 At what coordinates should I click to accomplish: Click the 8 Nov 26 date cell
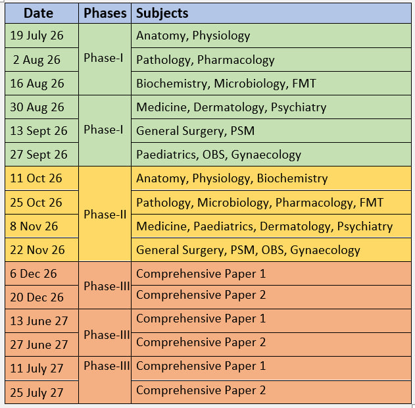[x=41, y=226]
